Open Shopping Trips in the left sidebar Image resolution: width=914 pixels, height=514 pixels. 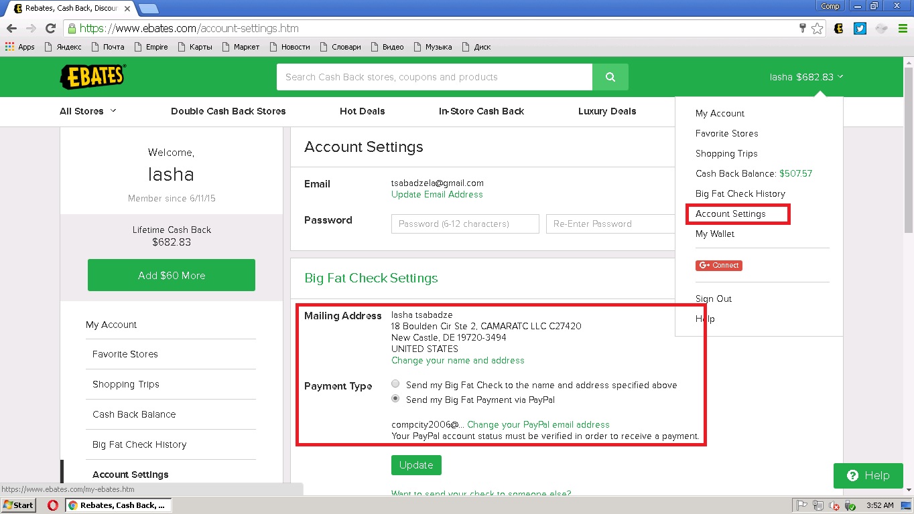pos(126,385)
